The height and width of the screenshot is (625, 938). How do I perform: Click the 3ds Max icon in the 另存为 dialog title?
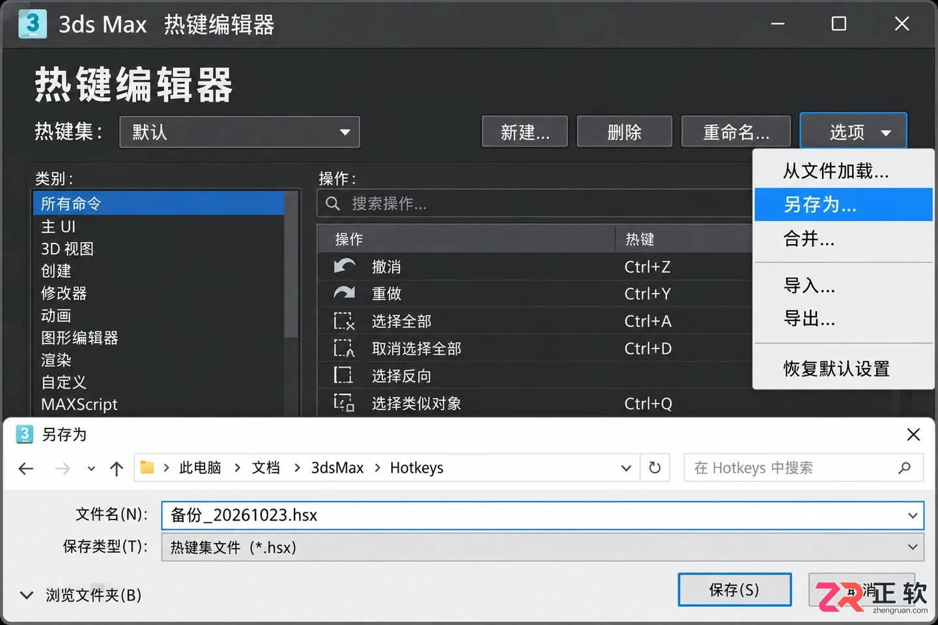(24, 434)
